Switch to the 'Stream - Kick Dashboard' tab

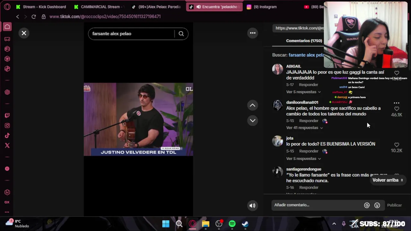41,7
